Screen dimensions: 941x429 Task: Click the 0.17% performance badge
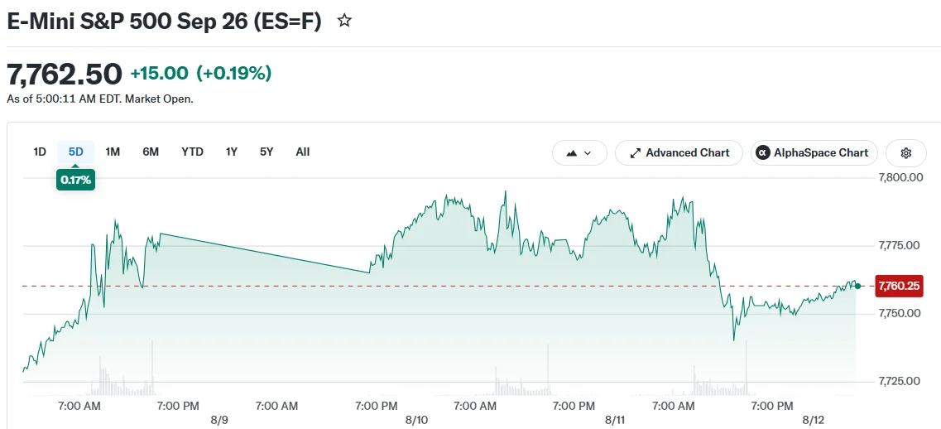75,180
